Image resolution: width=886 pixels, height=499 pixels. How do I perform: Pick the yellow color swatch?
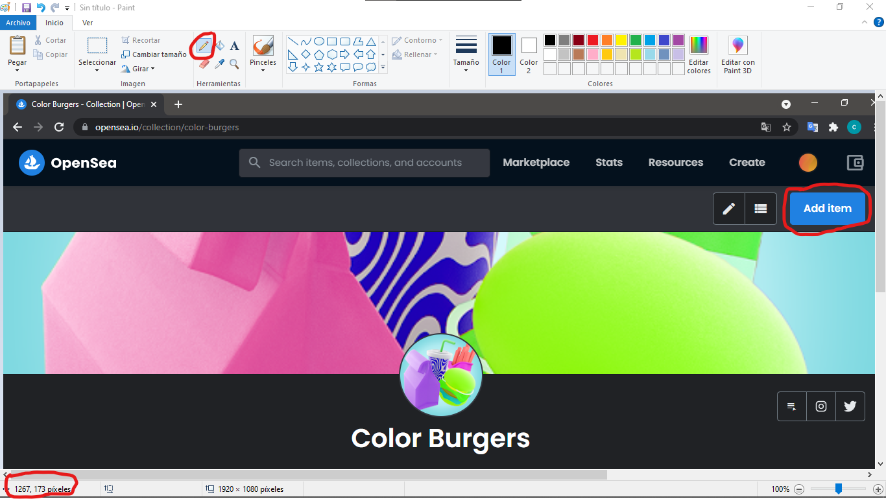pos(621,40)
